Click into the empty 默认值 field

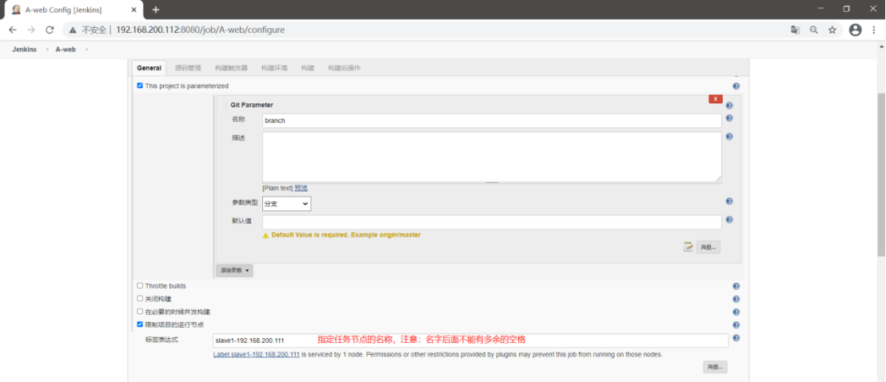click(x=492, y=222)
